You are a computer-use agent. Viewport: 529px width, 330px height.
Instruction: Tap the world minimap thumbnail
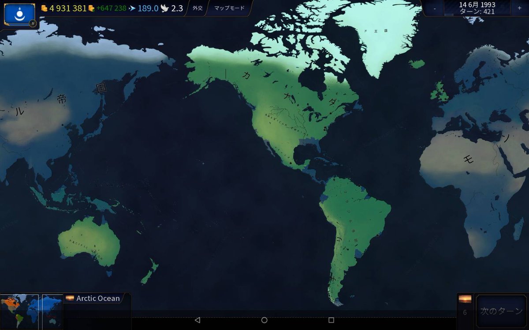point(19,311)
